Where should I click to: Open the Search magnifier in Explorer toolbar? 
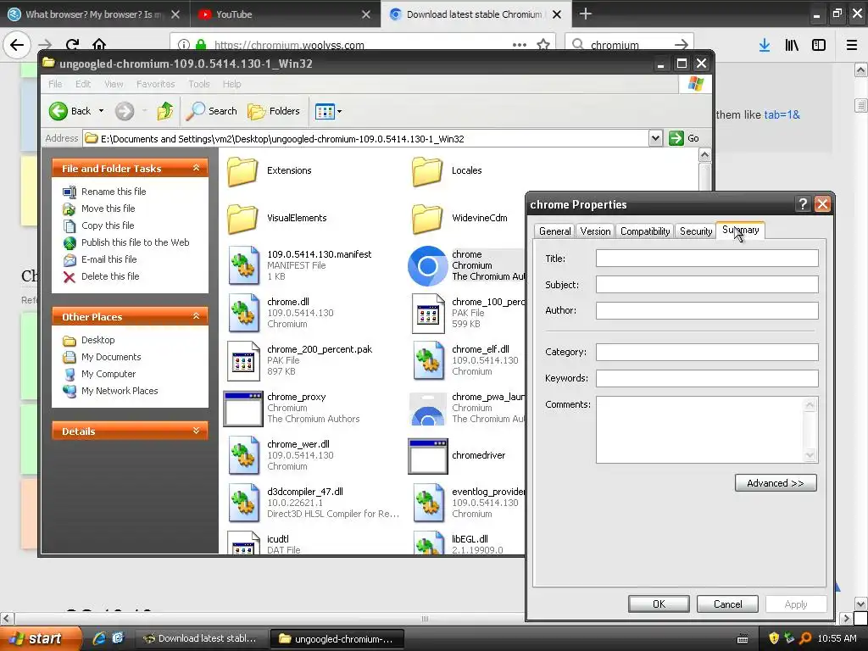tap(196, 111)
